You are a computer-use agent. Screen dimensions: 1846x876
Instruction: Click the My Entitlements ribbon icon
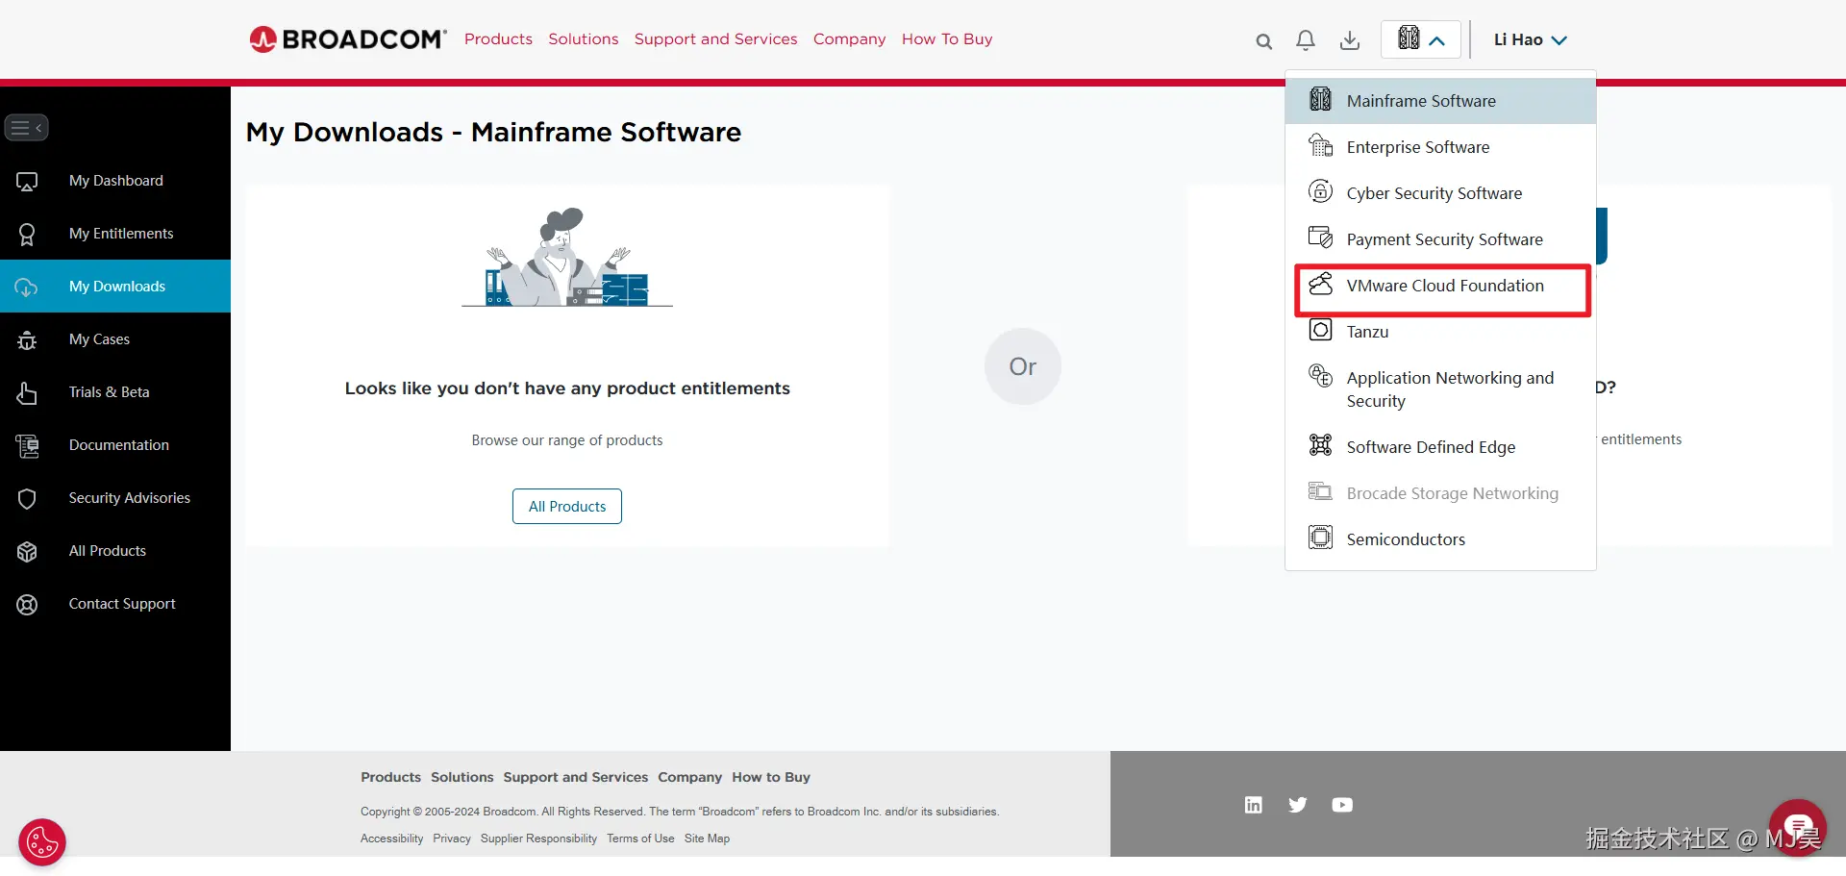click(27, 234)
